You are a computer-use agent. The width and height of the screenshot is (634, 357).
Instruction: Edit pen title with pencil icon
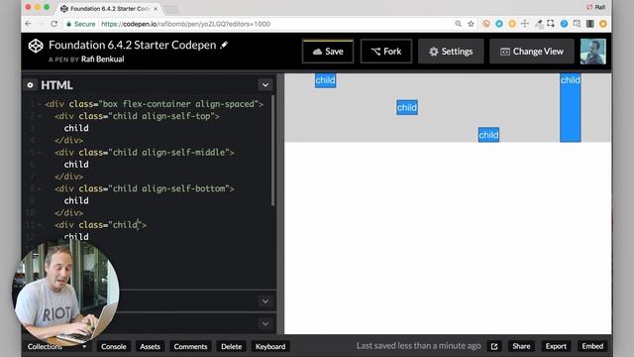[x=224, y=45]
